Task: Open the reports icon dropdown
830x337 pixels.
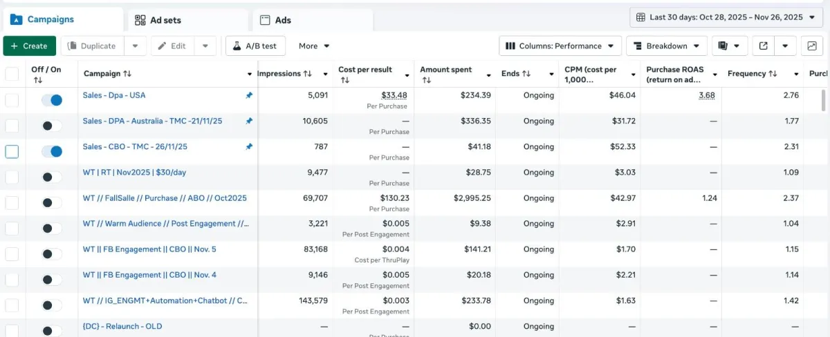Action: click(x=729, y=46)
